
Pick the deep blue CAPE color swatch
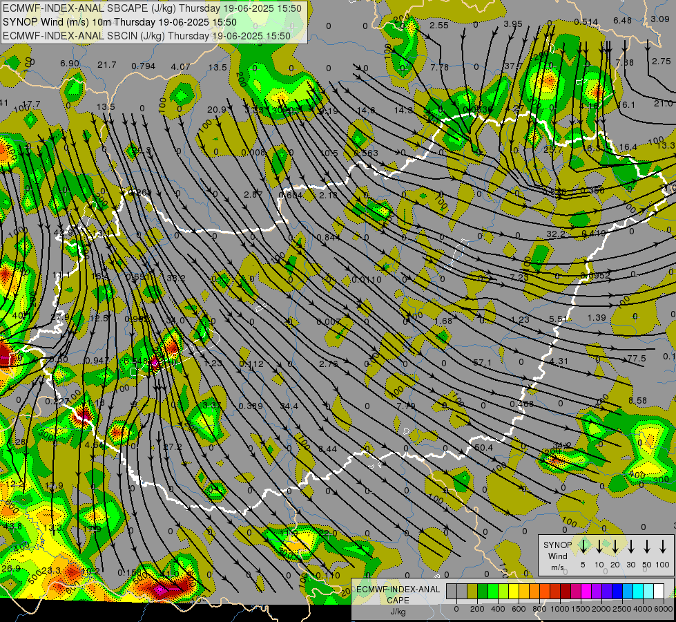pos(617,592)
